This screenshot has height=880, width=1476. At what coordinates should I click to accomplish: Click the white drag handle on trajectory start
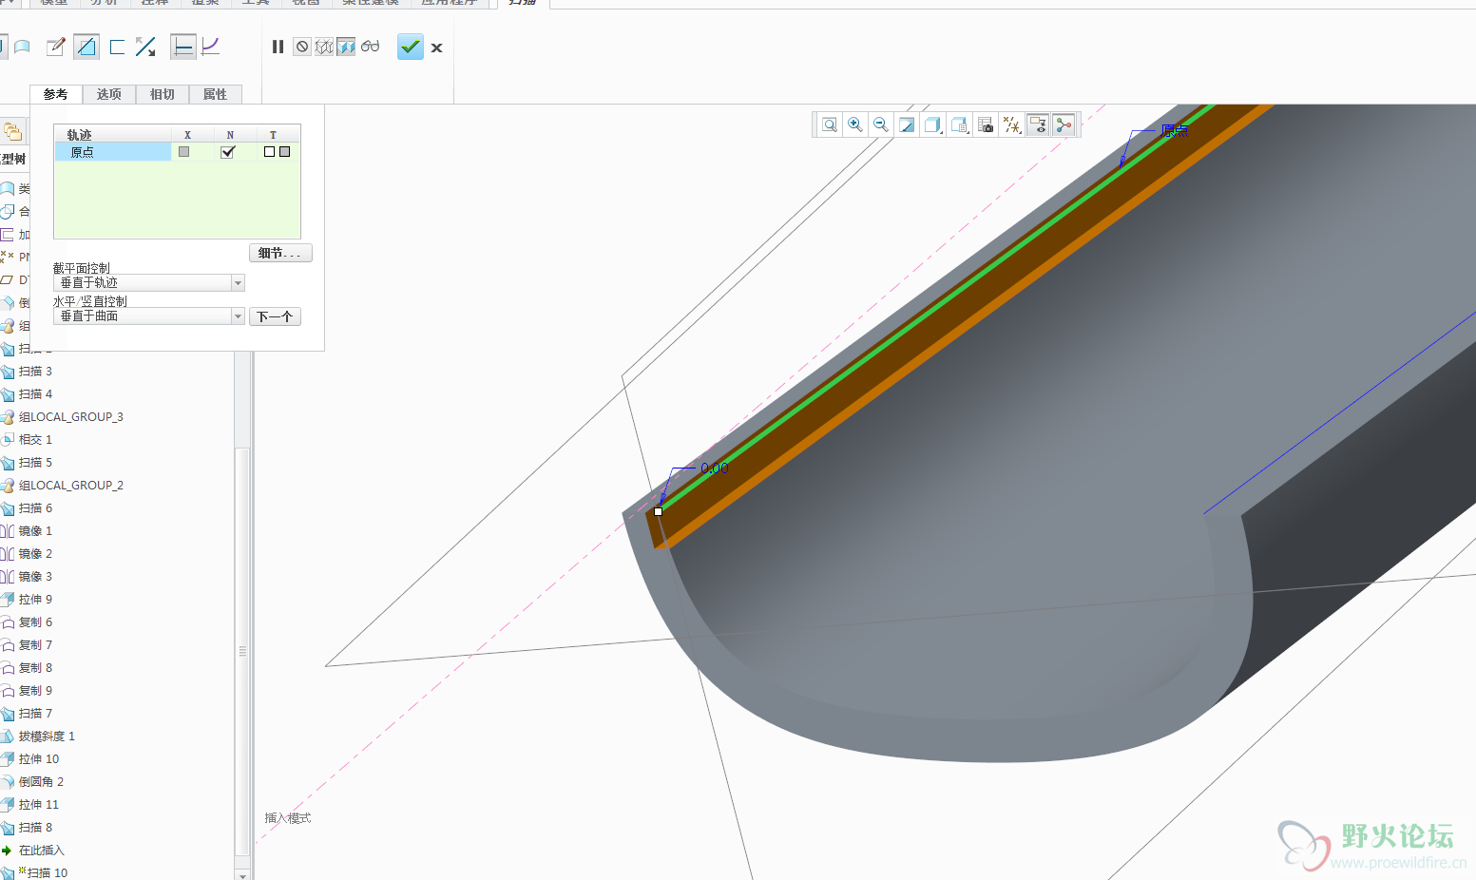click(x=658, y=511)
